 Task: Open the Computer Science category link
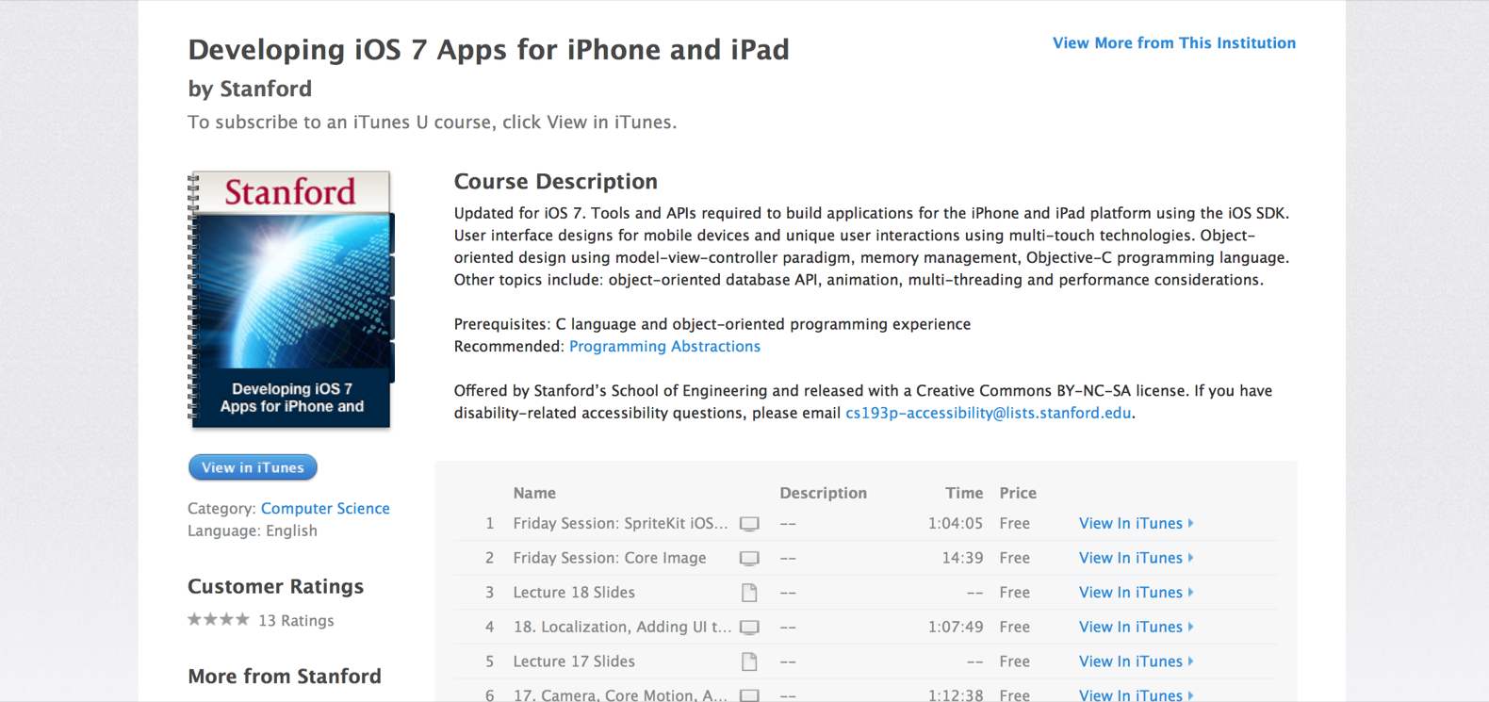click(325, 508)
